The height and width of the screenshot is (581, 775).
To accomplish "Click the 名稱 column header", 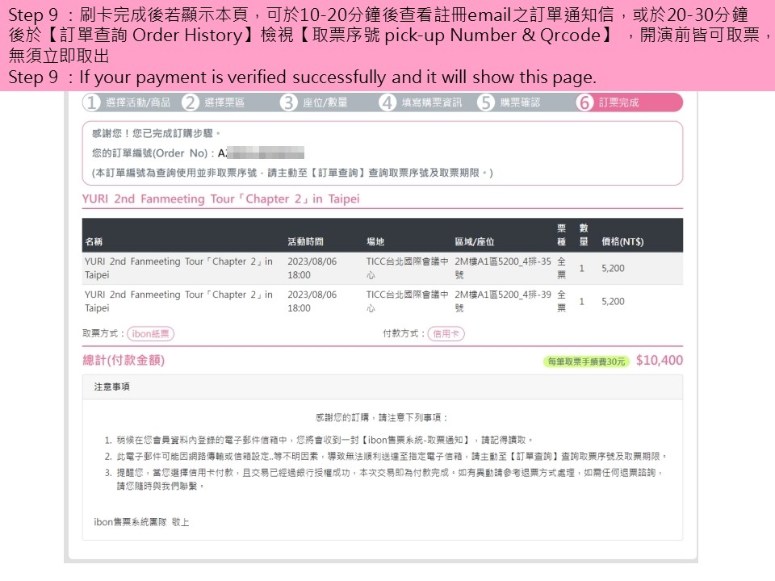I will (x=94, y=242).
